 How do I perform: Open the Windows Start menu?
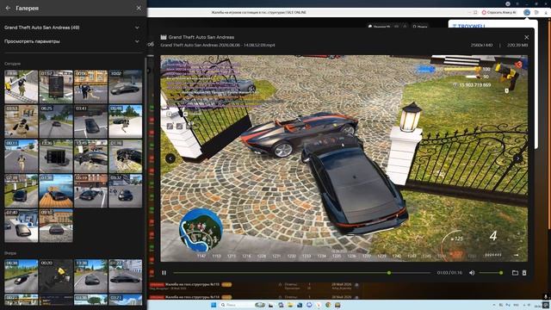click(214, 305)
